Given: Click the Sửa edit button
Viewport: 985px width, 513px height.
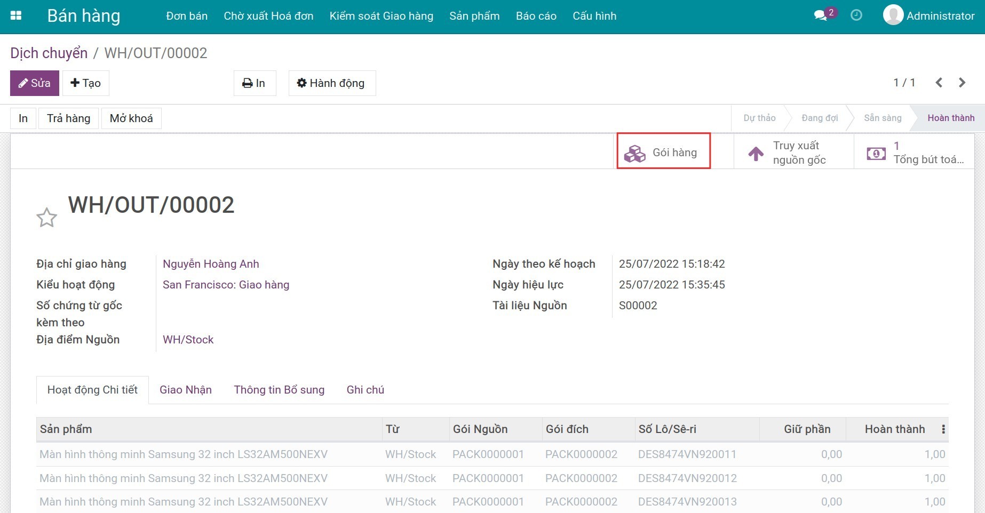Looking at the screenshot, I should point(35,83).
